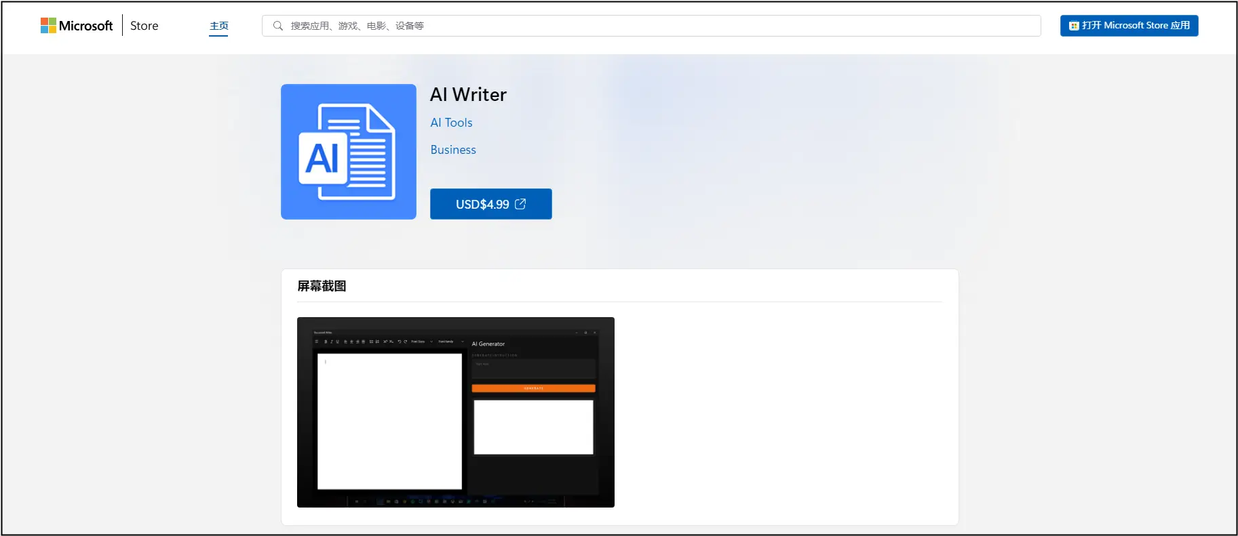Click the Microsoft logo
The height and width of the screenshot is (536, 1238).
click(77, 26)
